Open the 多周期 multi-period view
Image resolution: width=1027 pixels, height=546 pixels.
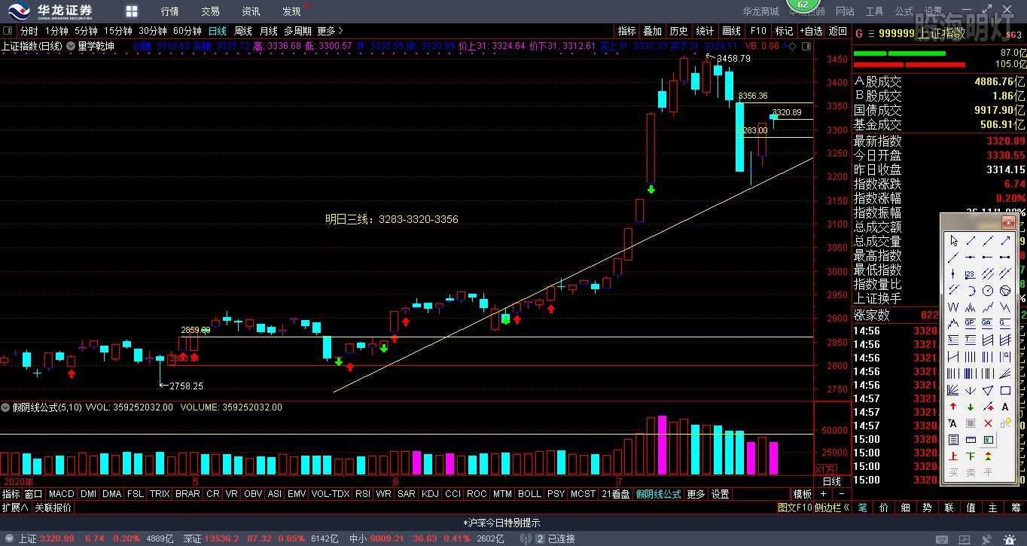297,31
